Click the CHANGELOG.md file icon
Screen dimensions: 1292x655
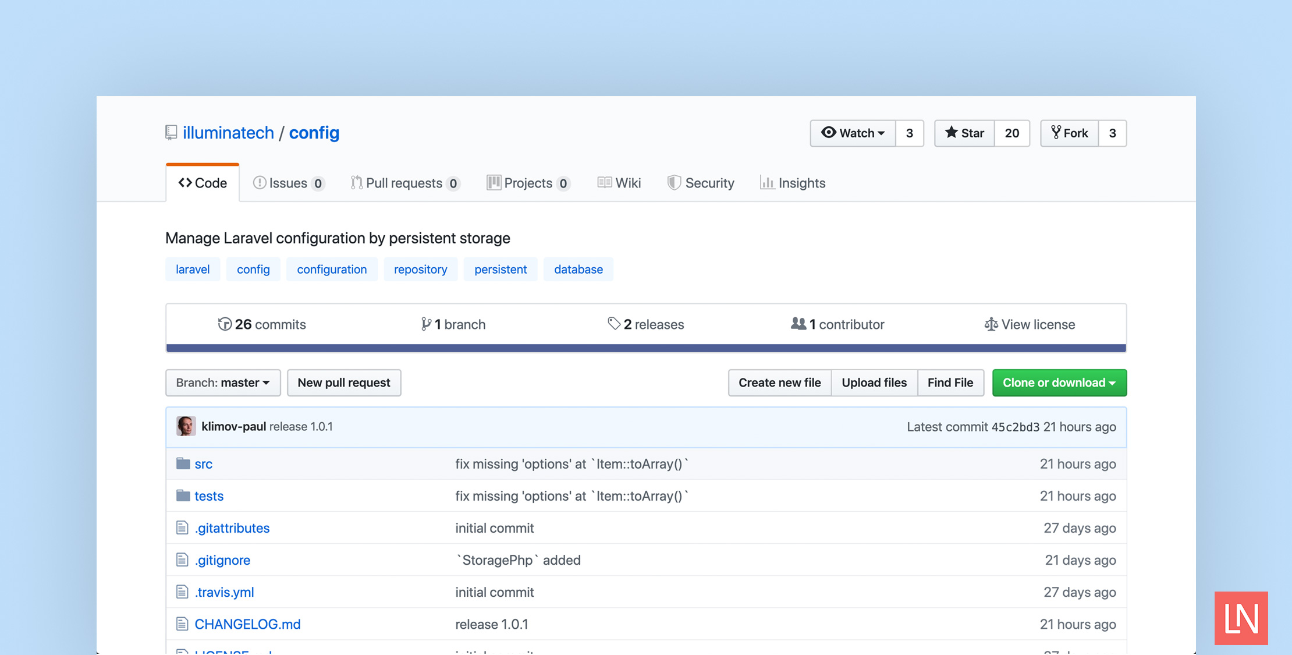coord(182,624)
